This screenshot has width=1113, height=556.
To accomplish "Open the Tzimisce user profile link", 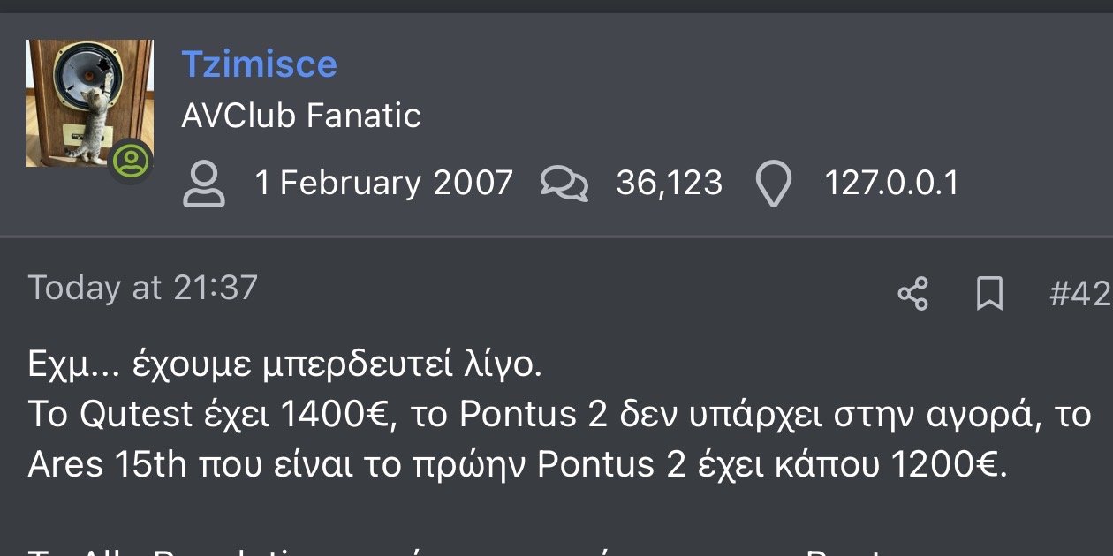I will [x=259, y=64].
